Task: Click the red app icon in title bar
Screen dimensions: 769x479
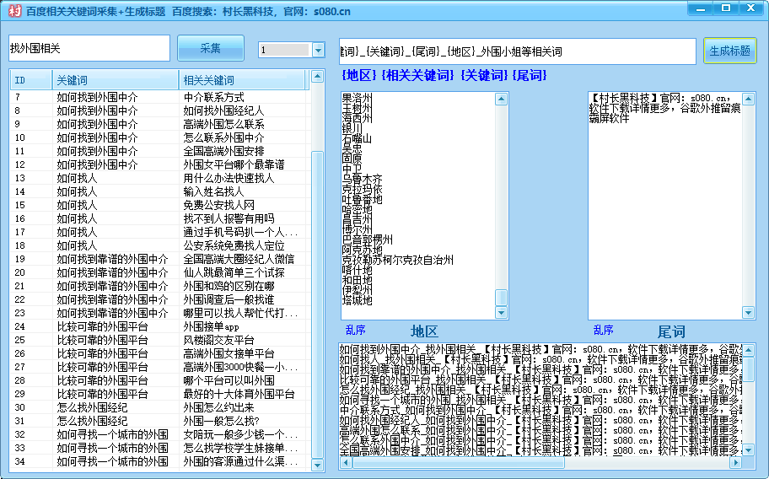Action: (13, 11)
